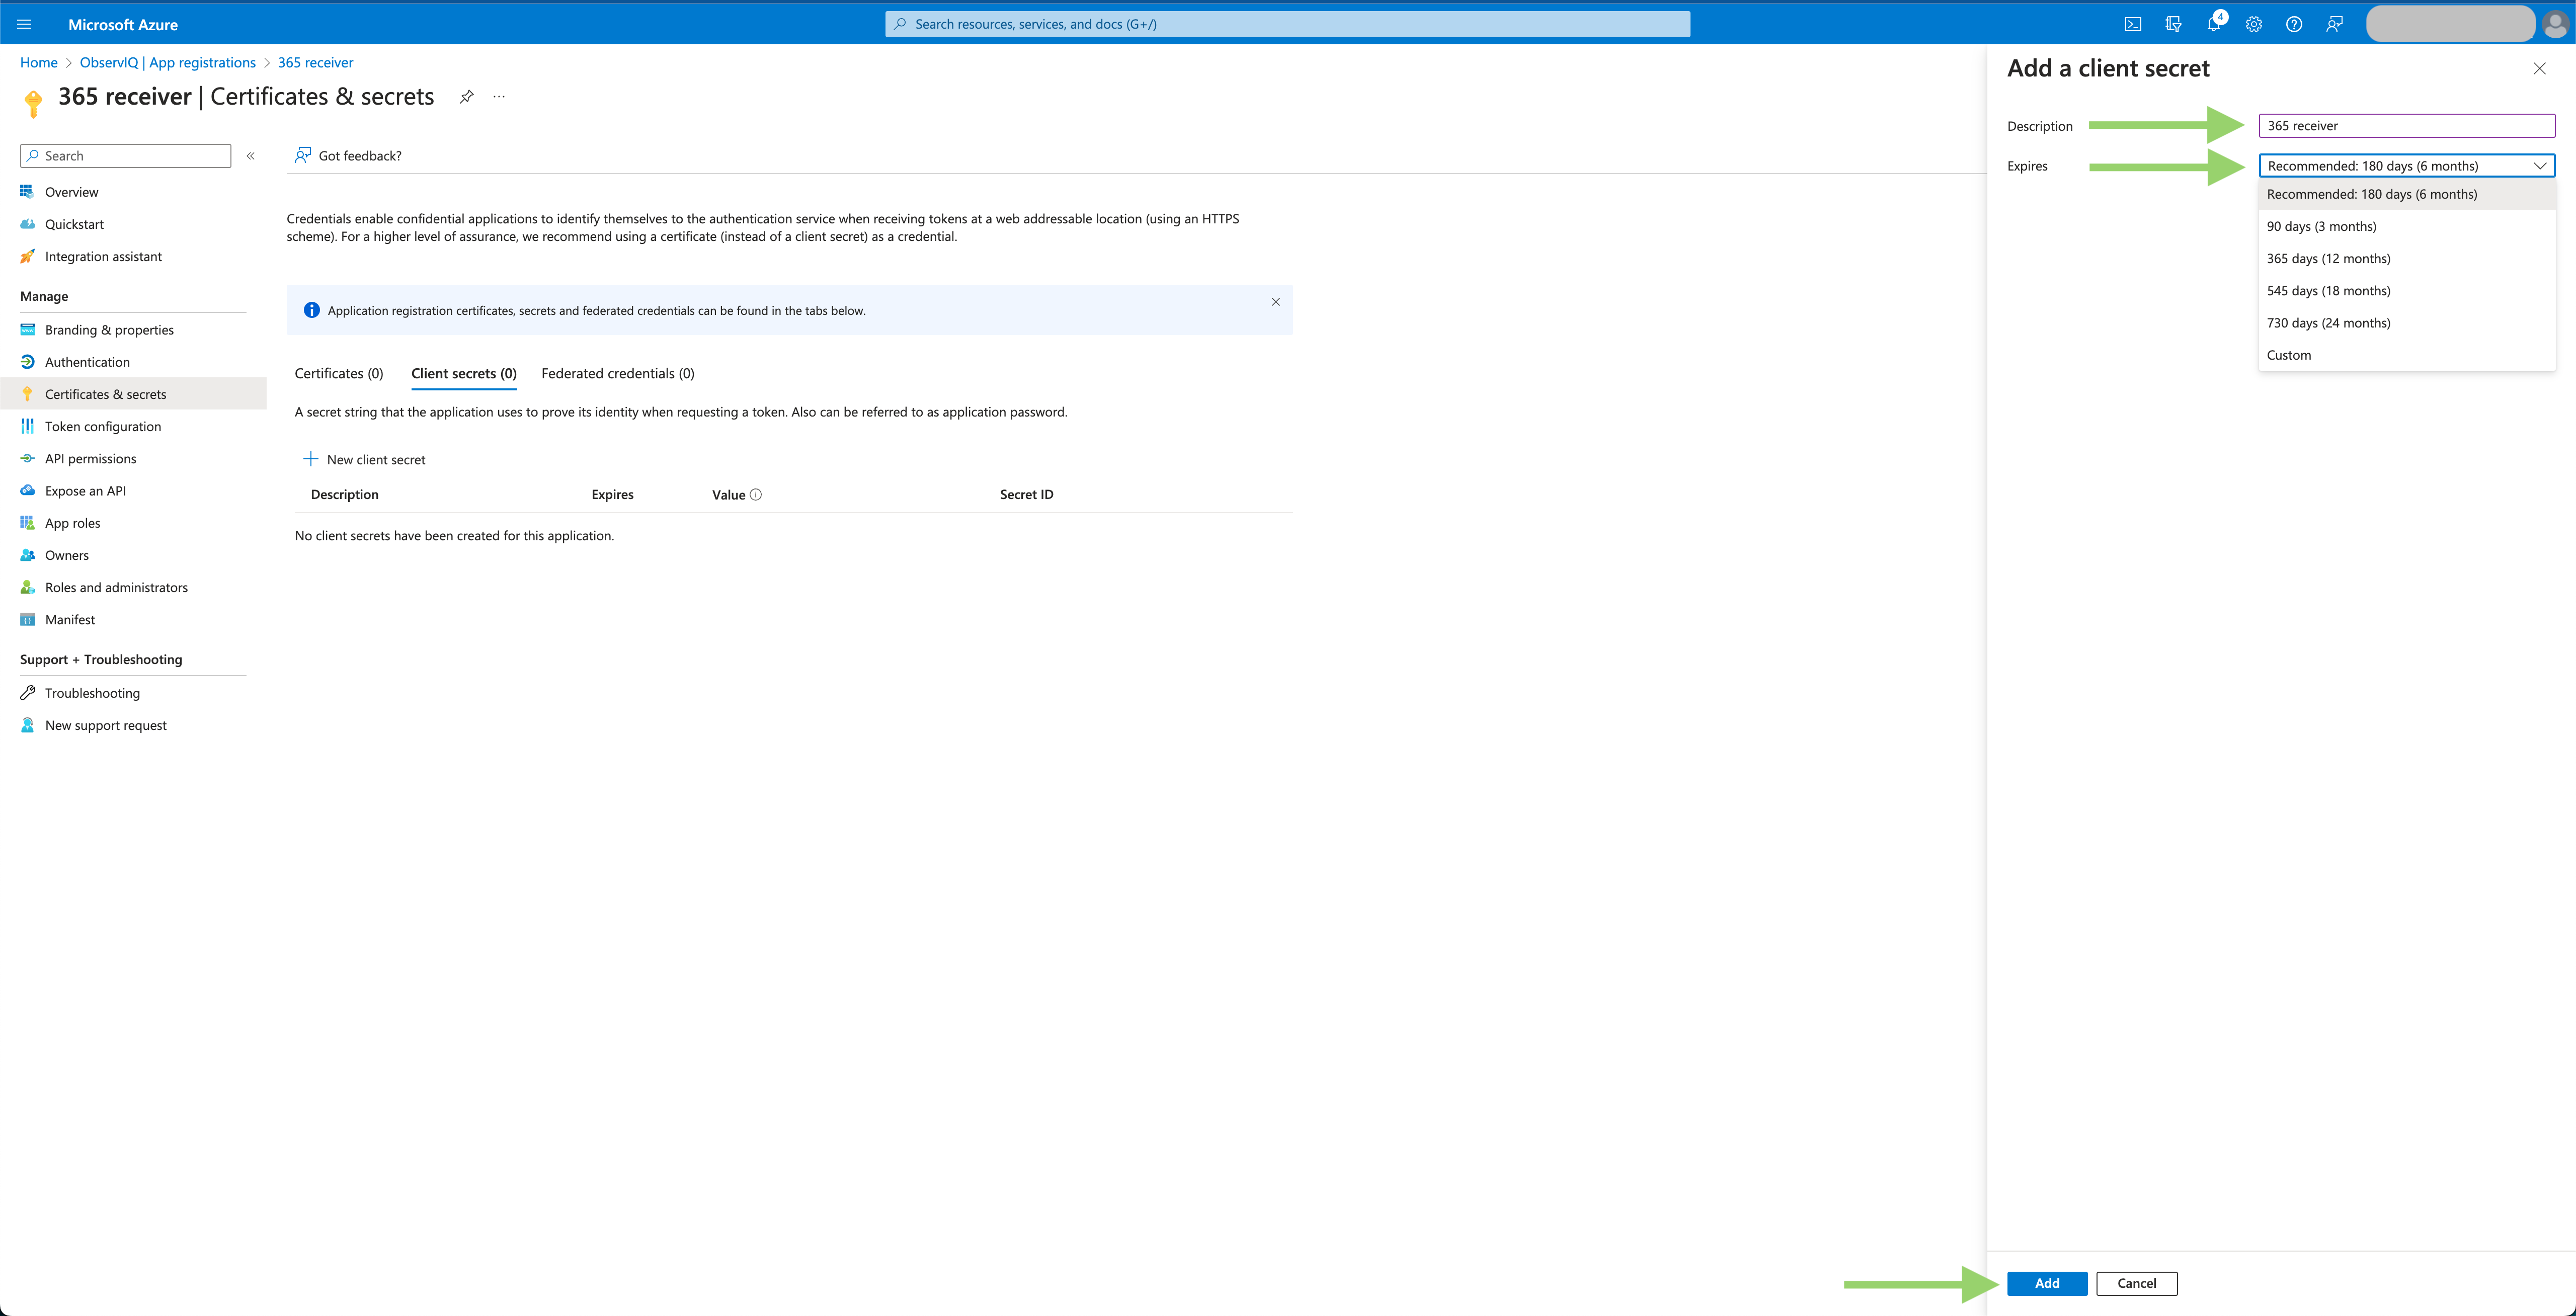Screen dimensions: 2576x1316
Task: Switch to the Certificates tab
Action: click(338, 373)
